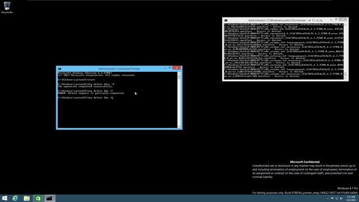Open the Windows Start button

(x=4, y=198)
